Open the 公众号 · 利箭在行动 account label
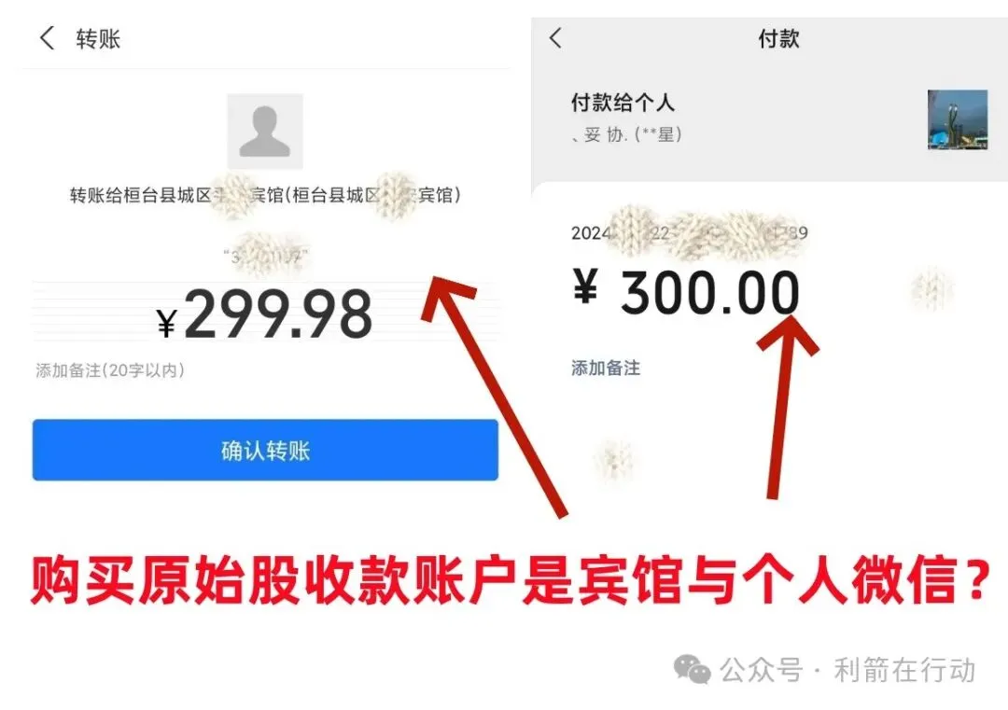Screen dimensions: 1008x710 847,670
